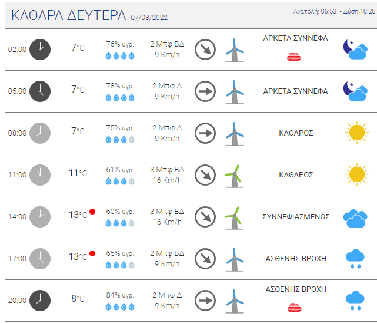Viewport: 377px width, 323px height.
Task: Click the wind direction arrow at 05:00
Action: (x=205, y=91)
